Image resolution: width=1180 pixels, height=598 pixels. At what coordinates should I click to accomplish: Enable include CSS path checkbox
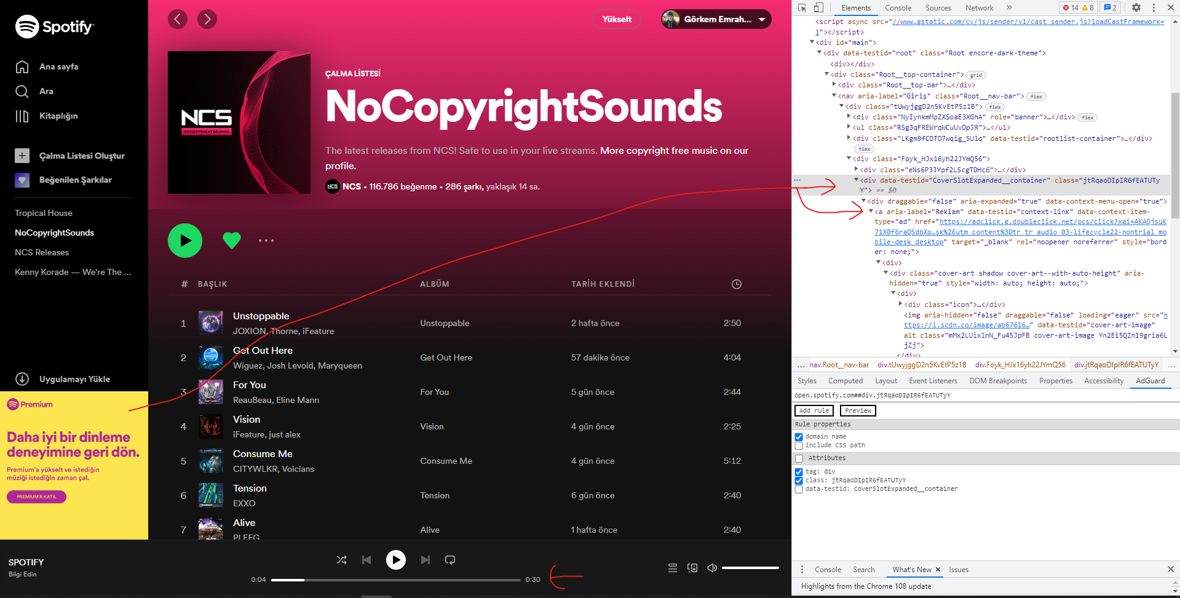[x=799, y=445]
